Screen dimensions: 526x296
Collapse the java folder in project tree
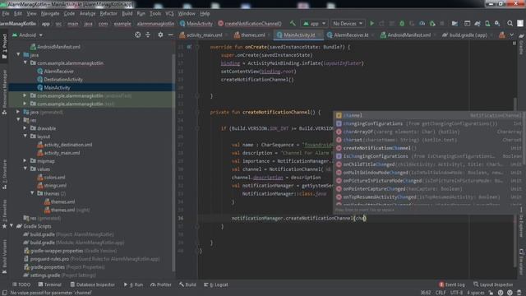coord(18,55)
